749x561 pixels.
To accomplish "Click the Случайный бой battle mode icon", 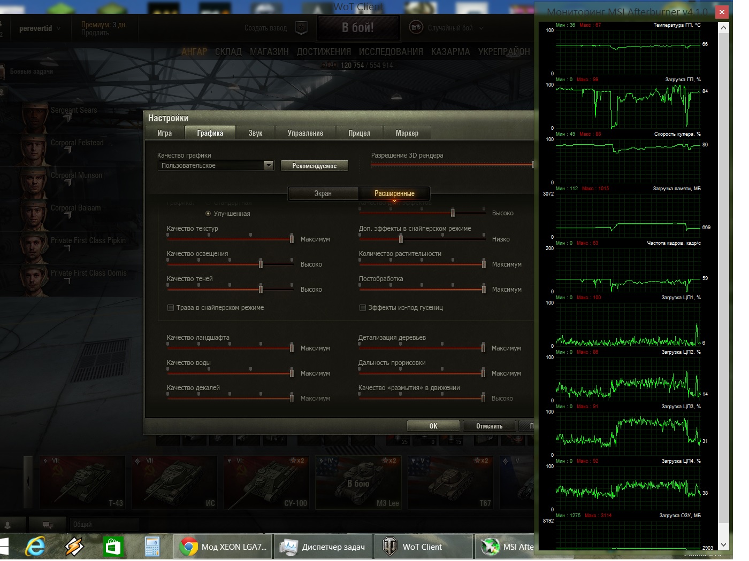I will pos(416,27).
